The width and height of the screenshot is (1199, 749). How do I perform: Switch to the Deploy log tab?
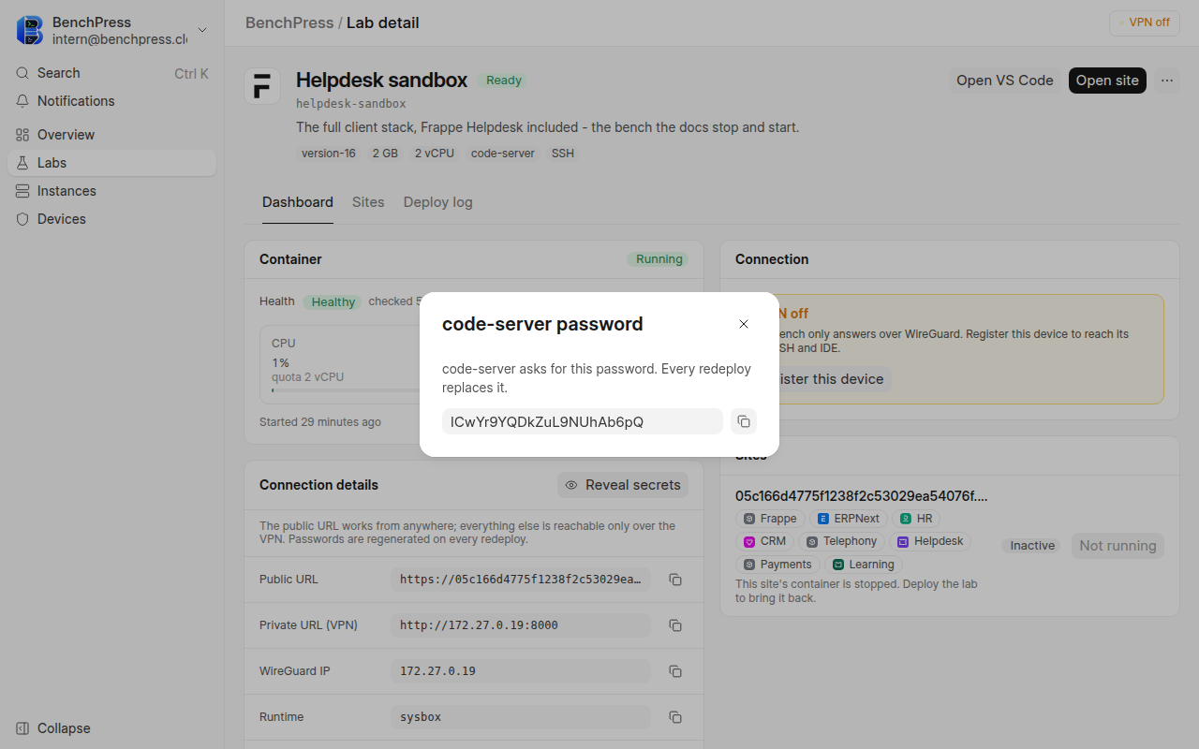[x=437, y=202]
